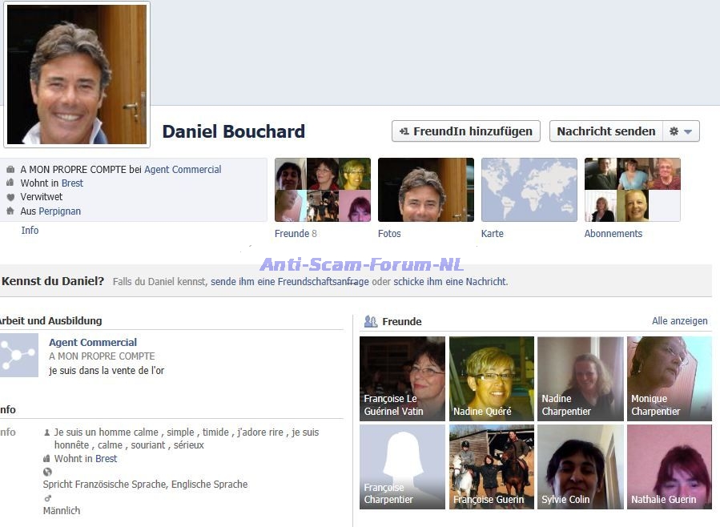Click the Nachricht senden button
This screenshot has height=527, width=720.
coord(605,131)
